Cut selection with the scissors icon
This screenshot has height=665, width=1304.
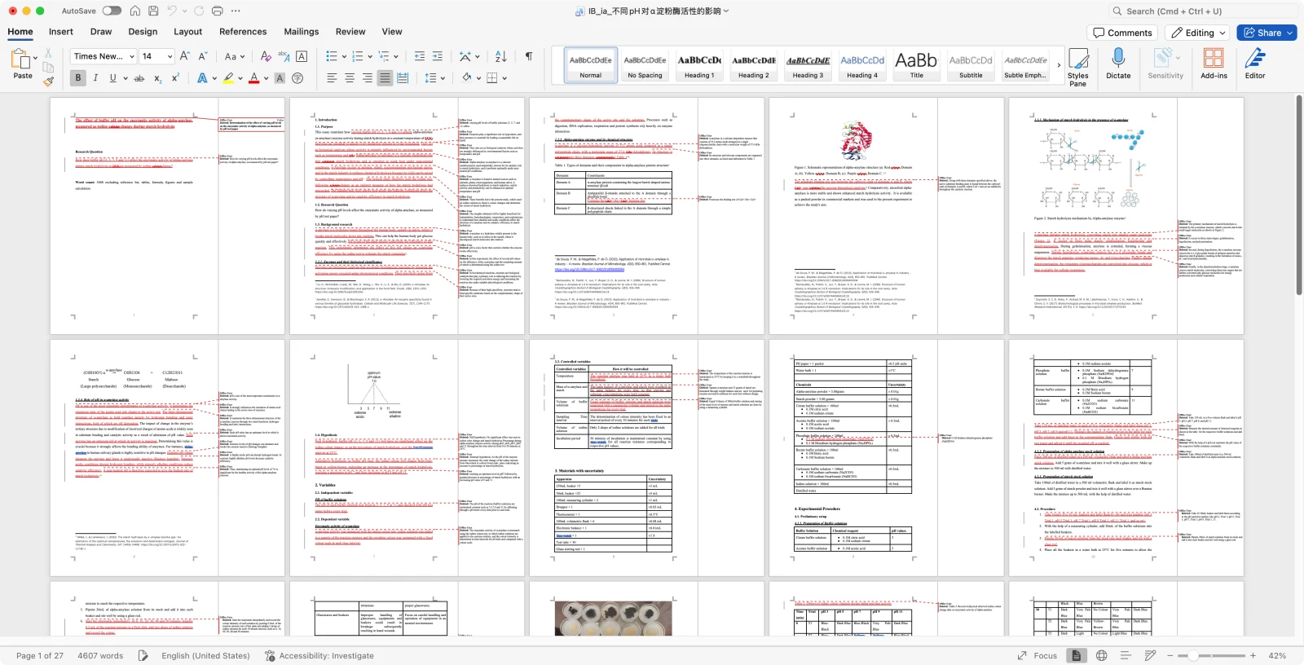(x=48, y=52)
